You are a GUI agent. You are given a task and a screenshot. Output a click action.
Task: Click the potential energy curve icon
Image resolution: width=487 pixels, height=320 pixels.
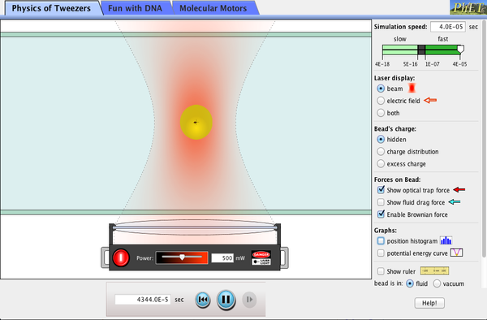(x=456, y=253)
